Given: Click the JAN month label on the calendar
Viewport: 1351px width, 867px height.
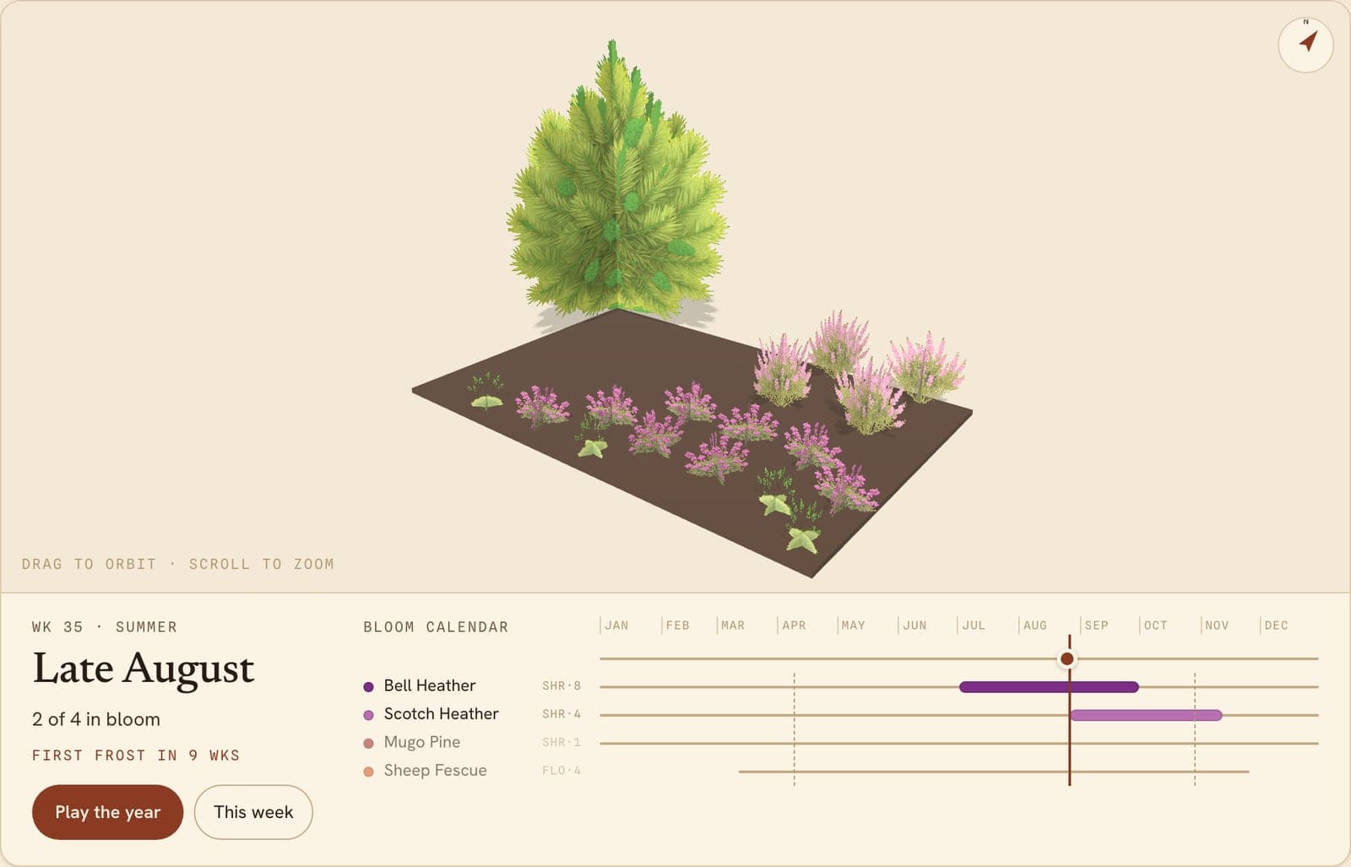Looking at the screenshot, I should (616, 626).
